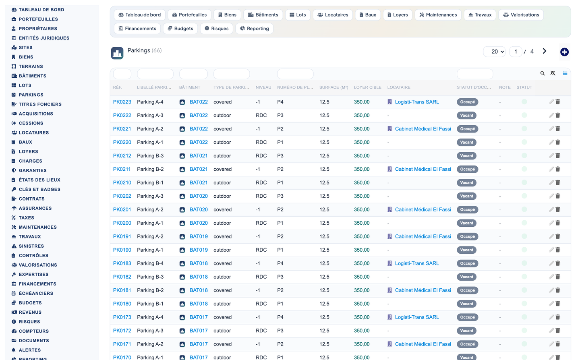Click Occupé badge in PK0201 row

coord(467,210)
